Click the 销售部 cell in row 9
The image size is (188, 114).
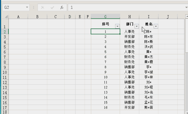pyautogui.click(x=130, y=67)
